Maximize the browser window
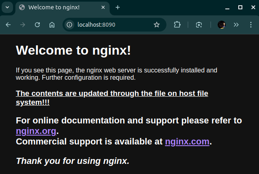The height and width of the screenshot is (174, 259). tap(240, 7)
